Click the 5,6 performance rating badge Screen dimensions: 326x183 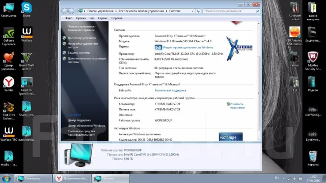tap(158, 47)
